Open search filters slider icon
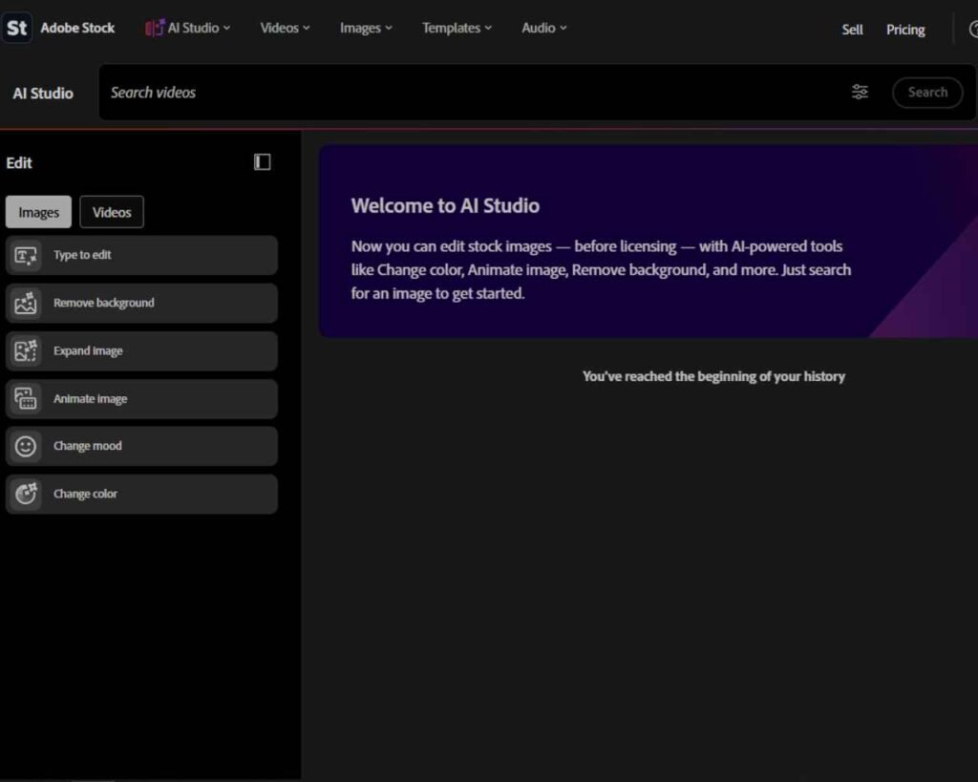978x782 pixels. 860,93
